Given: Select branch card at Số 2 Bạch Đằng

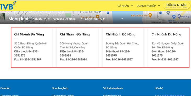Looking at the screenshot, I should pos(31,48).
